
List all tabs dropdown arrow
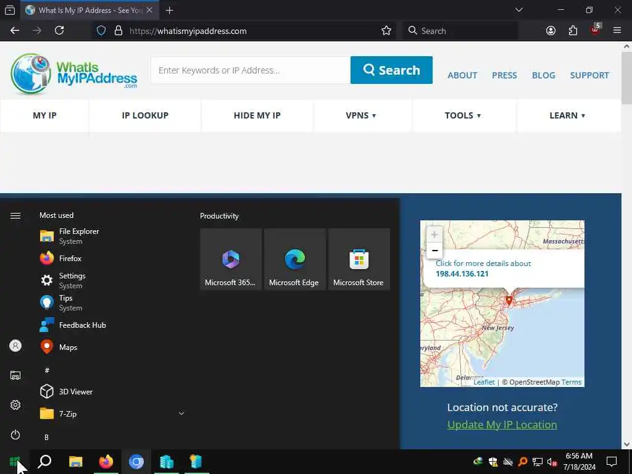(x=519, y=10)
